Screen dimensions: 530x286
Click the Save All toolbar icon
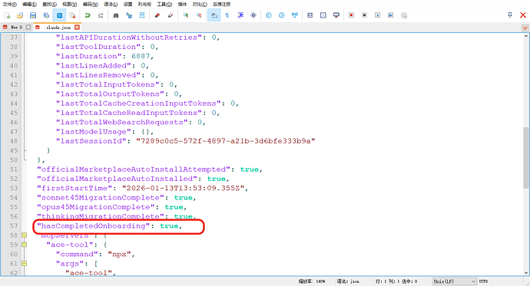coord(46,15)
